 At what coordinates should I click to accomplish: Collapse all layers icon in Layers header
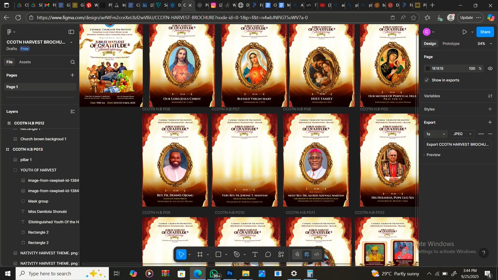tap(73, 112)
